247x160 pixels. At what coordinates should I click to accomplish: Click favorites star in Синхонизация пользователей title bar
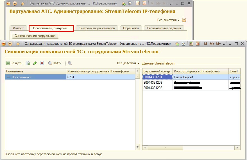coord(18,44)
